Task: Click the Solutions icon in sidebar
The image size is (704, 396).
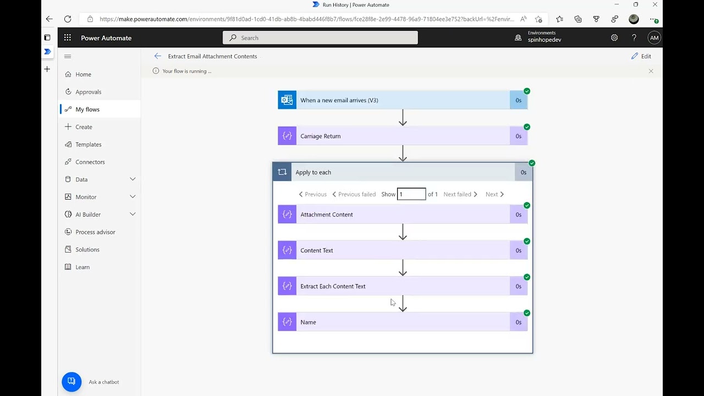Action: coord(68,250)
